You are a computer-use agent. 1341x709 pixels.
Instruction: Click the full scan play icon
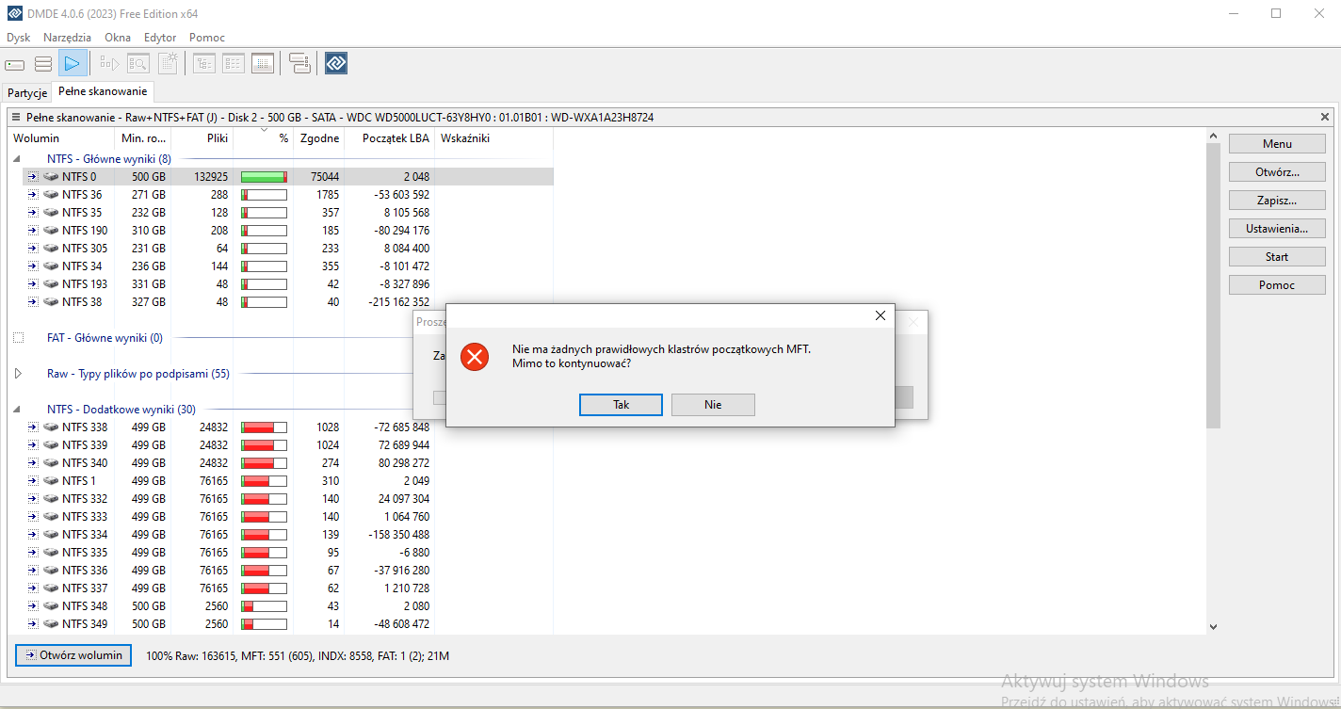click(73, 63)
